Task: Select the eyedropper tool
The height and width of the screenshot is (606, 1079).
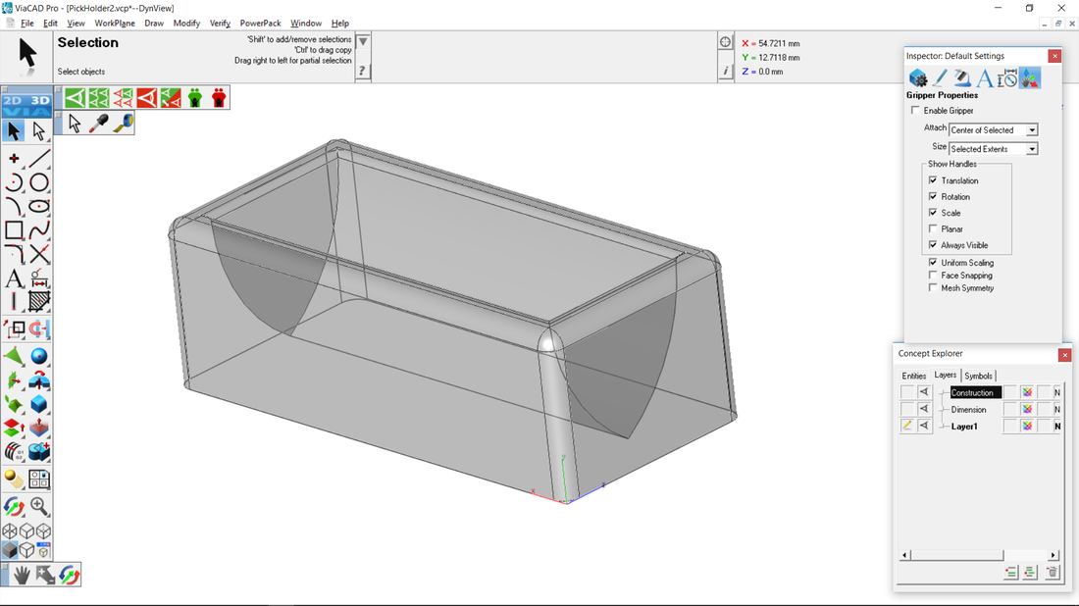Action: [99, 124]
